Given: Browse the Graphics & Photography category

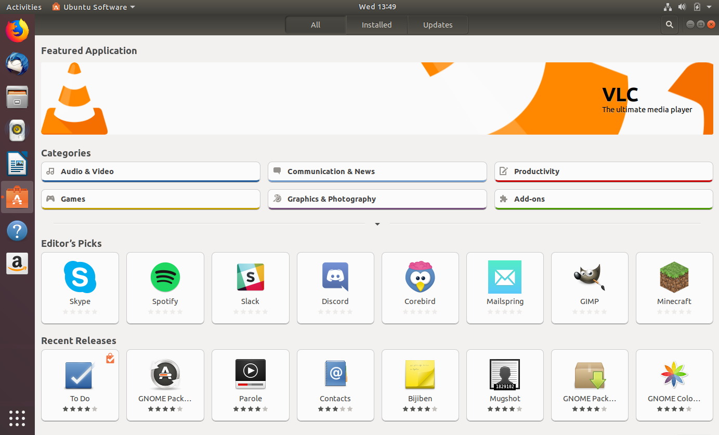Looking at the screenshot, I should point(377,199).
